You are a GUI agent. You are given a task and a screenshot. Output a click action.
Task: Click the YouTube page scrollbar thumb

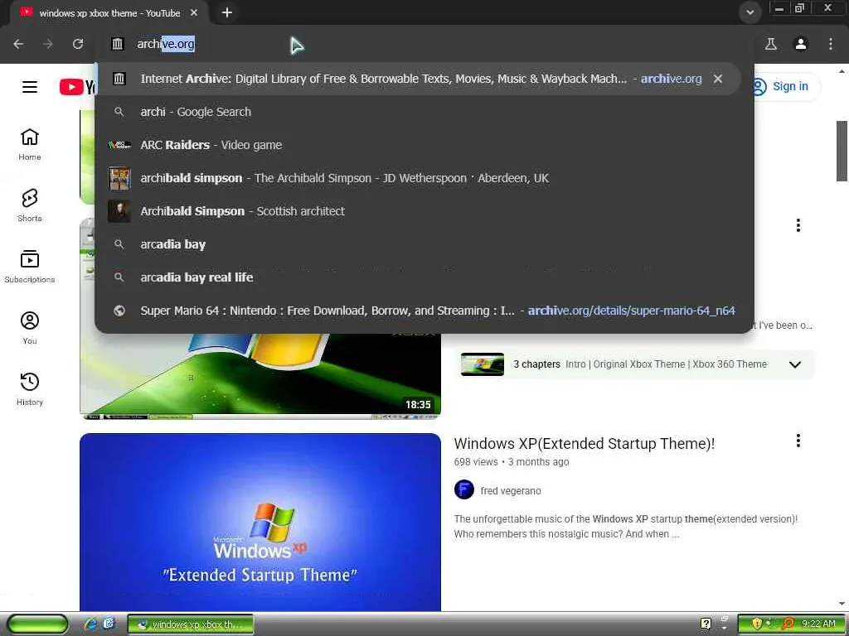point(842,151)
